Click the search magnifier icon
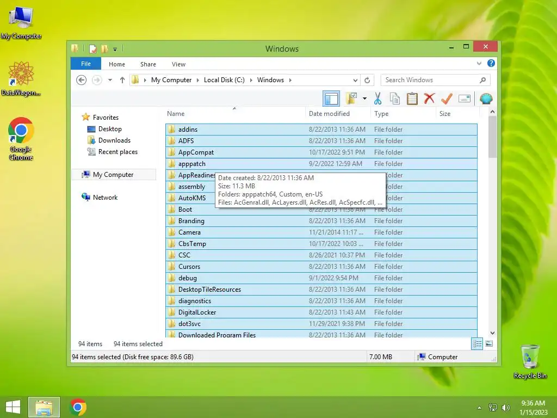 [483, 80]
